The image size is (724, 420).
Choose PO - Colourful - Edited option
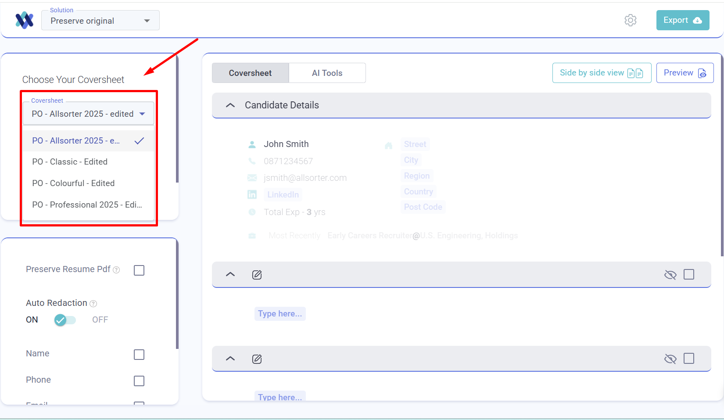click(x=73, y=183)
